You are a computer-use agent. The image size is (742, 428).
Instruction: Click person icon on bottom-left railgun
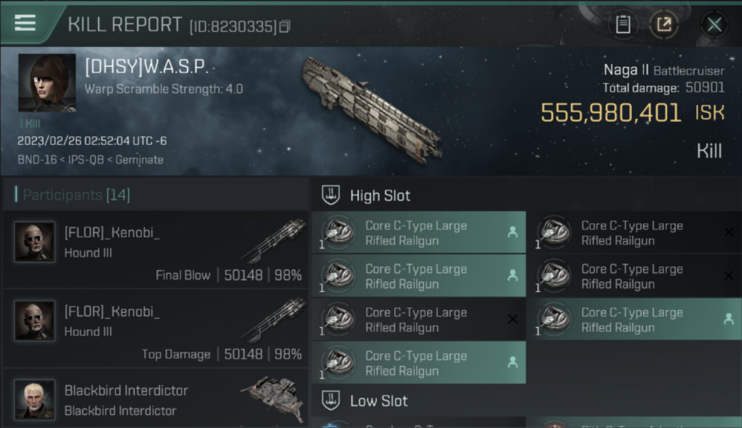(513, 362)
